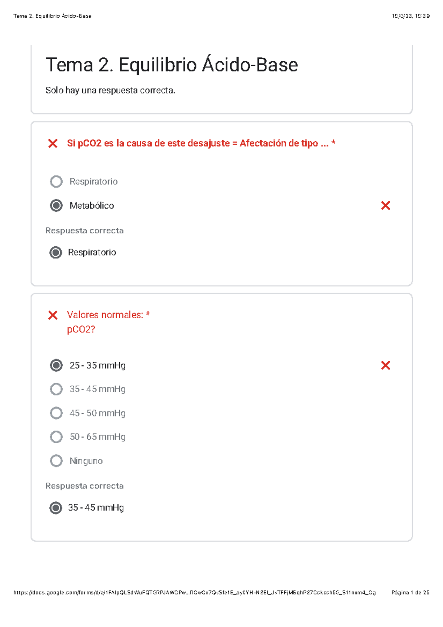The width and height of the screenshot is (443, 627).
Task: Click the red X mark next to 25 - 35 mmHg
Action: click(x=385, y=365)
